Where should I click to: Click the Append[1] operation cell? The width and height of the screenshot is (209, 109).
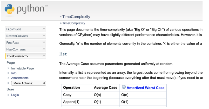77,102
